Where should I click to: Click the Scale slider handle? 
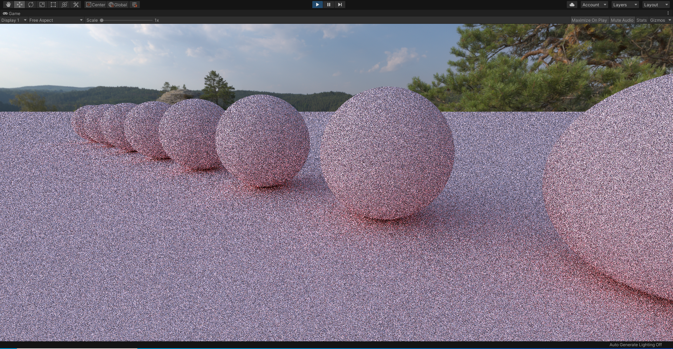click(x=102, y=20)
